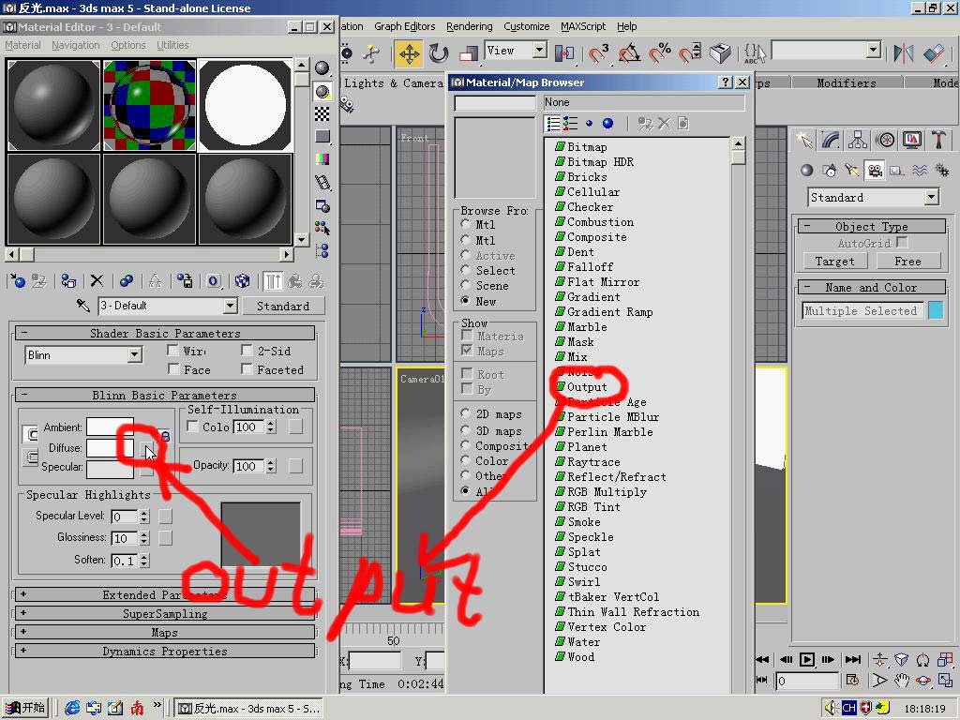
Task: Select the checkered reflective sample sphere
Action: point(149,105)
